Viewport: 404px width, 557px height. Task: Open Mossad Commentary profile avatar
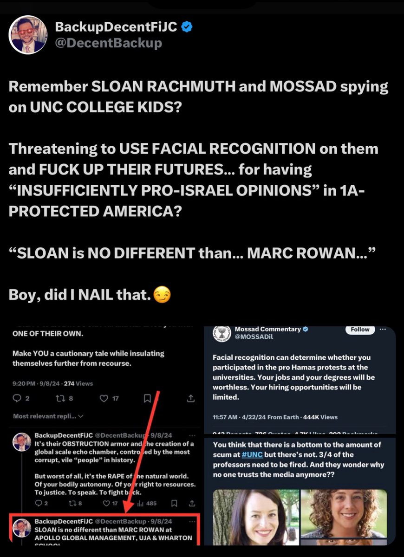[x=222, y=334]
